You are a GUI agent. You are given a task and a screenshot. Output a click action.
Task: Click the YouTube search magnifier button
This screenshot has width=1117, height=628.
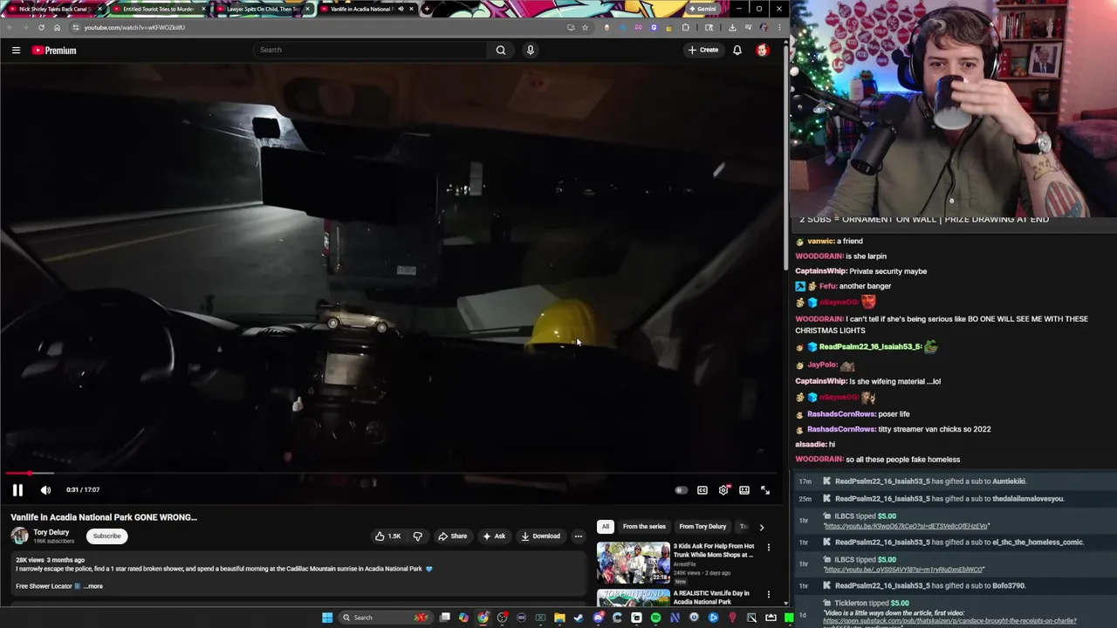tap(501, 50)
